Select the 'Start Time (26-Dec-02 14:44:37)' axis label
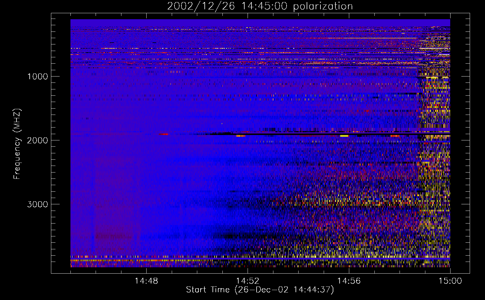The height and width of the screenshot is (300, 485). 260,290
